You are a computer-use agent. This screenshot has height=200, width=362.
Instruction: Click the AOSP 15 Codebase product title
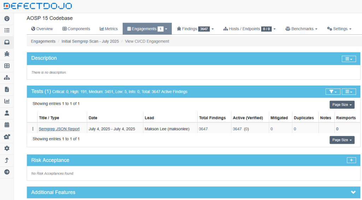[49, 18]
